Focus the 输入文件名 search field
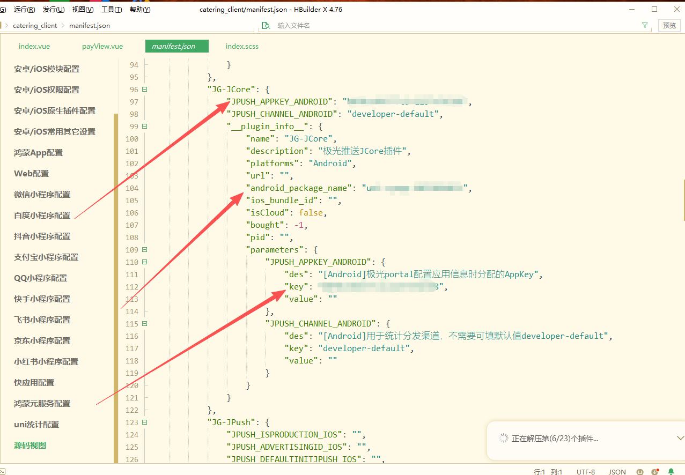Image resolution: width=685 pixels, height=475 pixels. point(456,25)
